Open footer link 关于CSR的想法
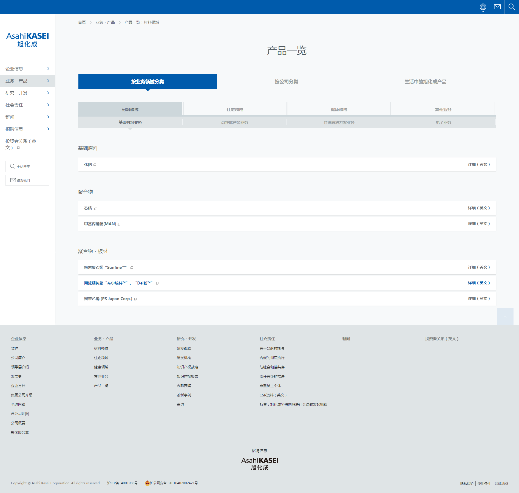519x493 pixels. pos(272,348)
